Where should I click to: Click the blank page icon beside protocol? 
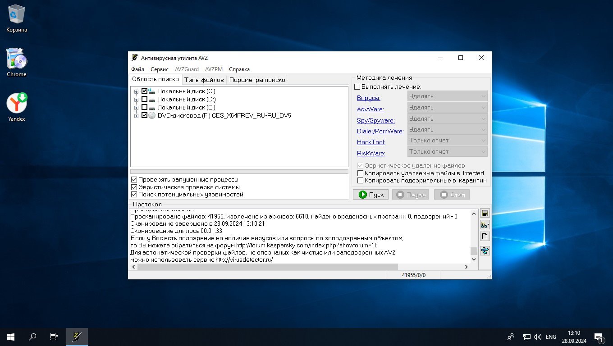(x=485, y=237)
